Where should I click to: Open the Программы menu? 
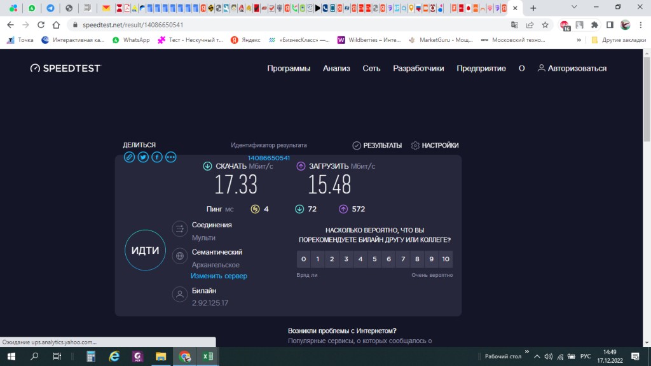[289, 68]
